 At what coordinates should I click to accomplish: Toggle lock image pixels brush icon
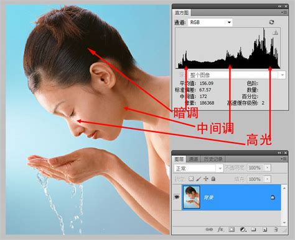tap(199, 179)
